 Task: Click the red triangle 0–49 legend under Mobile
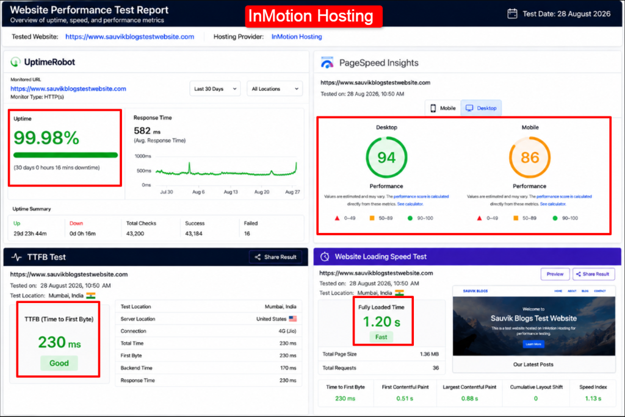pos(480,218)
